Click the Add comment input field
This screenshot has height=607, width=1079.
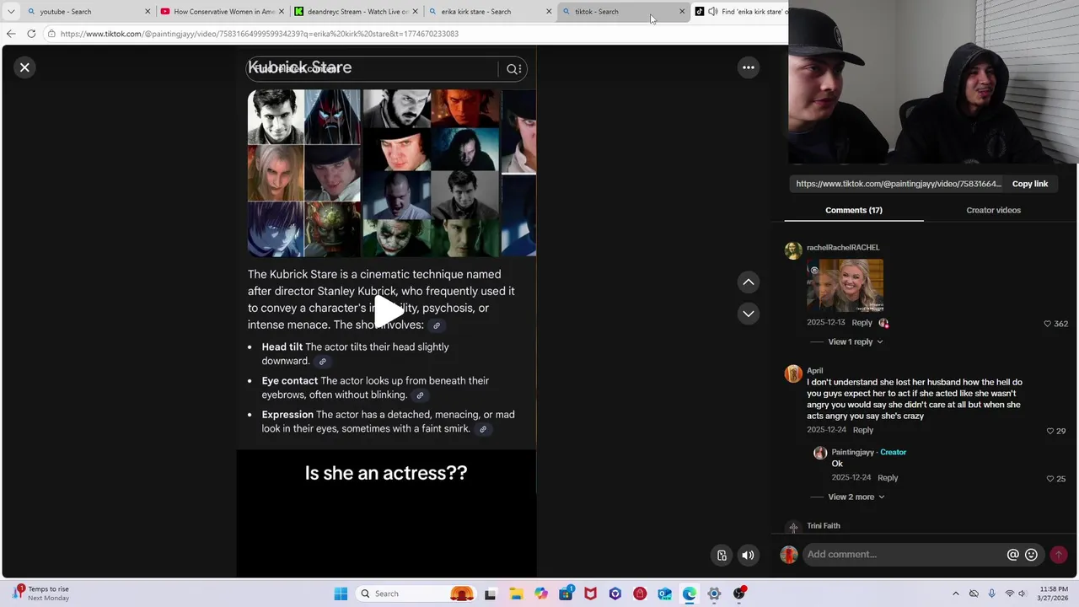click(904, 554)
